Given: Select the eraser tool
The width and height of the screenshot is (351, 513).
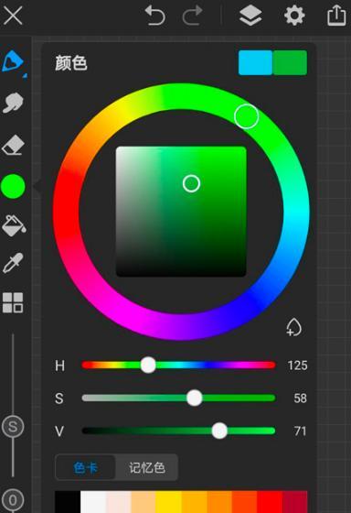Looking at the screenshot, I should pyautogui.click(x=14, y=146).
